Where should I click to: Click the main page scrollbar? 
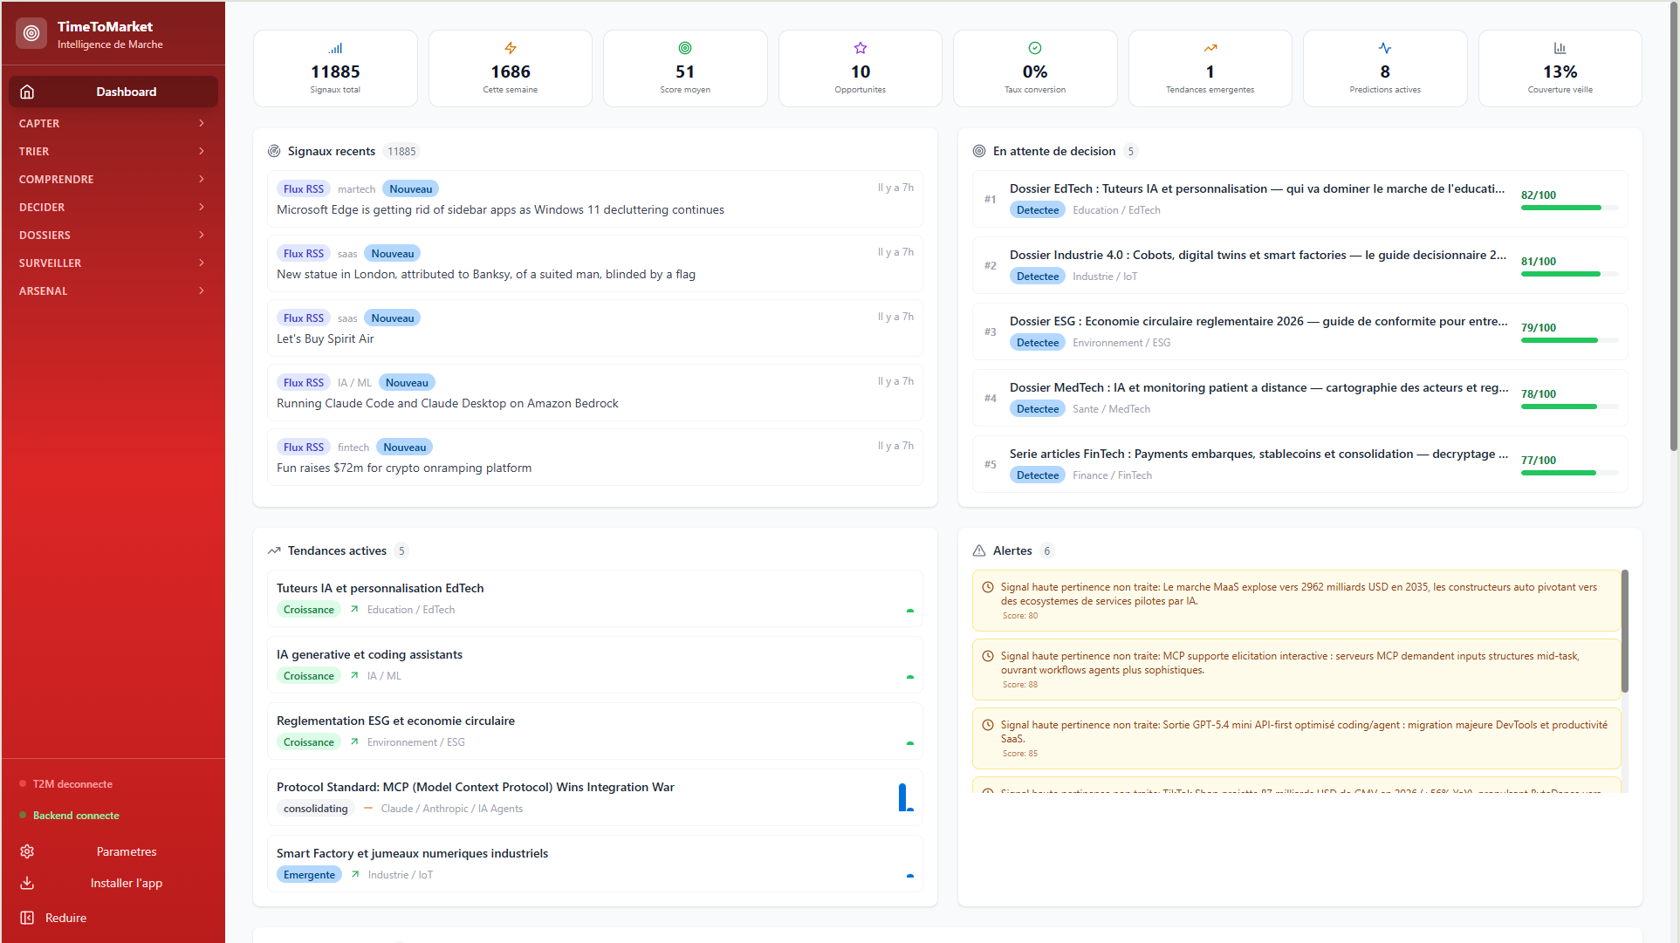tap(1674, 227)
